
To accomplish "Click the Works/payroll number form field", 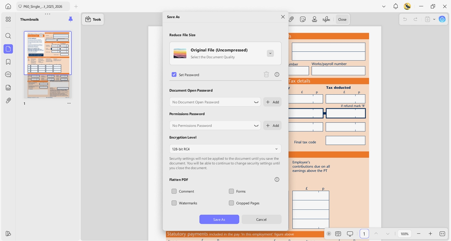I will pyautogui.click(x=338, y=71).
